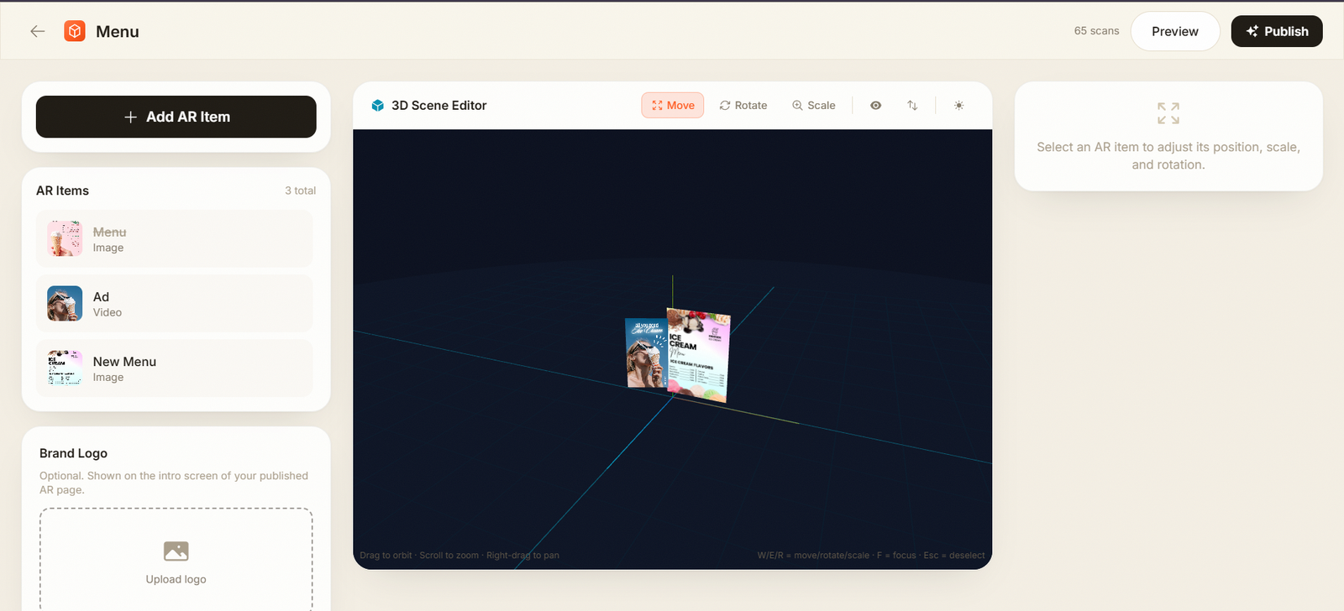Viewport: 1344px width, 611px height.
Task: Click the Upload logo image icon
Action: coord(176,551)
